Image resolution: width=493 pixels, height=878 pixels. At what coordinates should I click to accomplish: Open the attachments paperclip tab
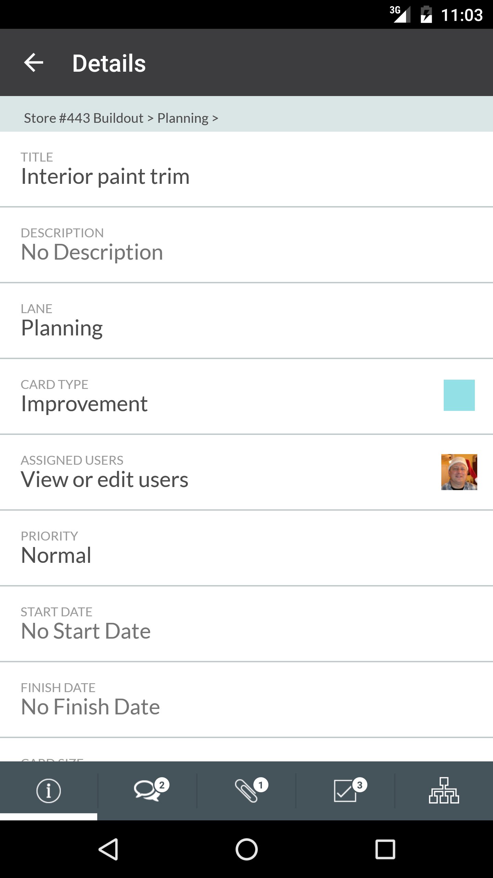[x=246, y=791]
